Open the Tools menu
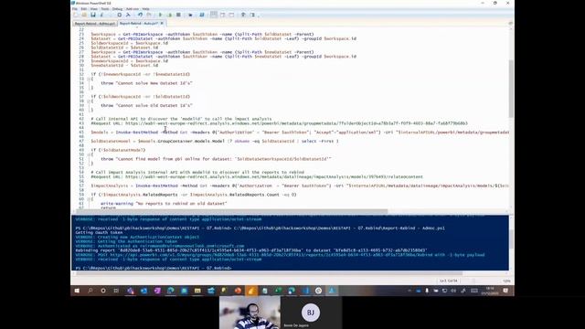 105,9
